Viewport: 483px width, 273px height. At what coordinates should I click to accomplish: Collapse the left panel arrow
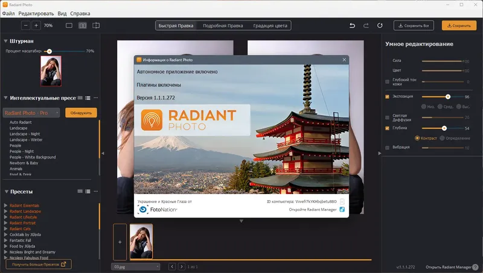(x=103, y=153)
